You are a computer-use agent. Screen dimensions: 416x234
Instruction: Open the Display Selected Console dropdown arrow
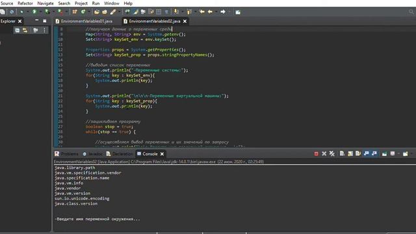pyautogui.click(x=398, y=154)
